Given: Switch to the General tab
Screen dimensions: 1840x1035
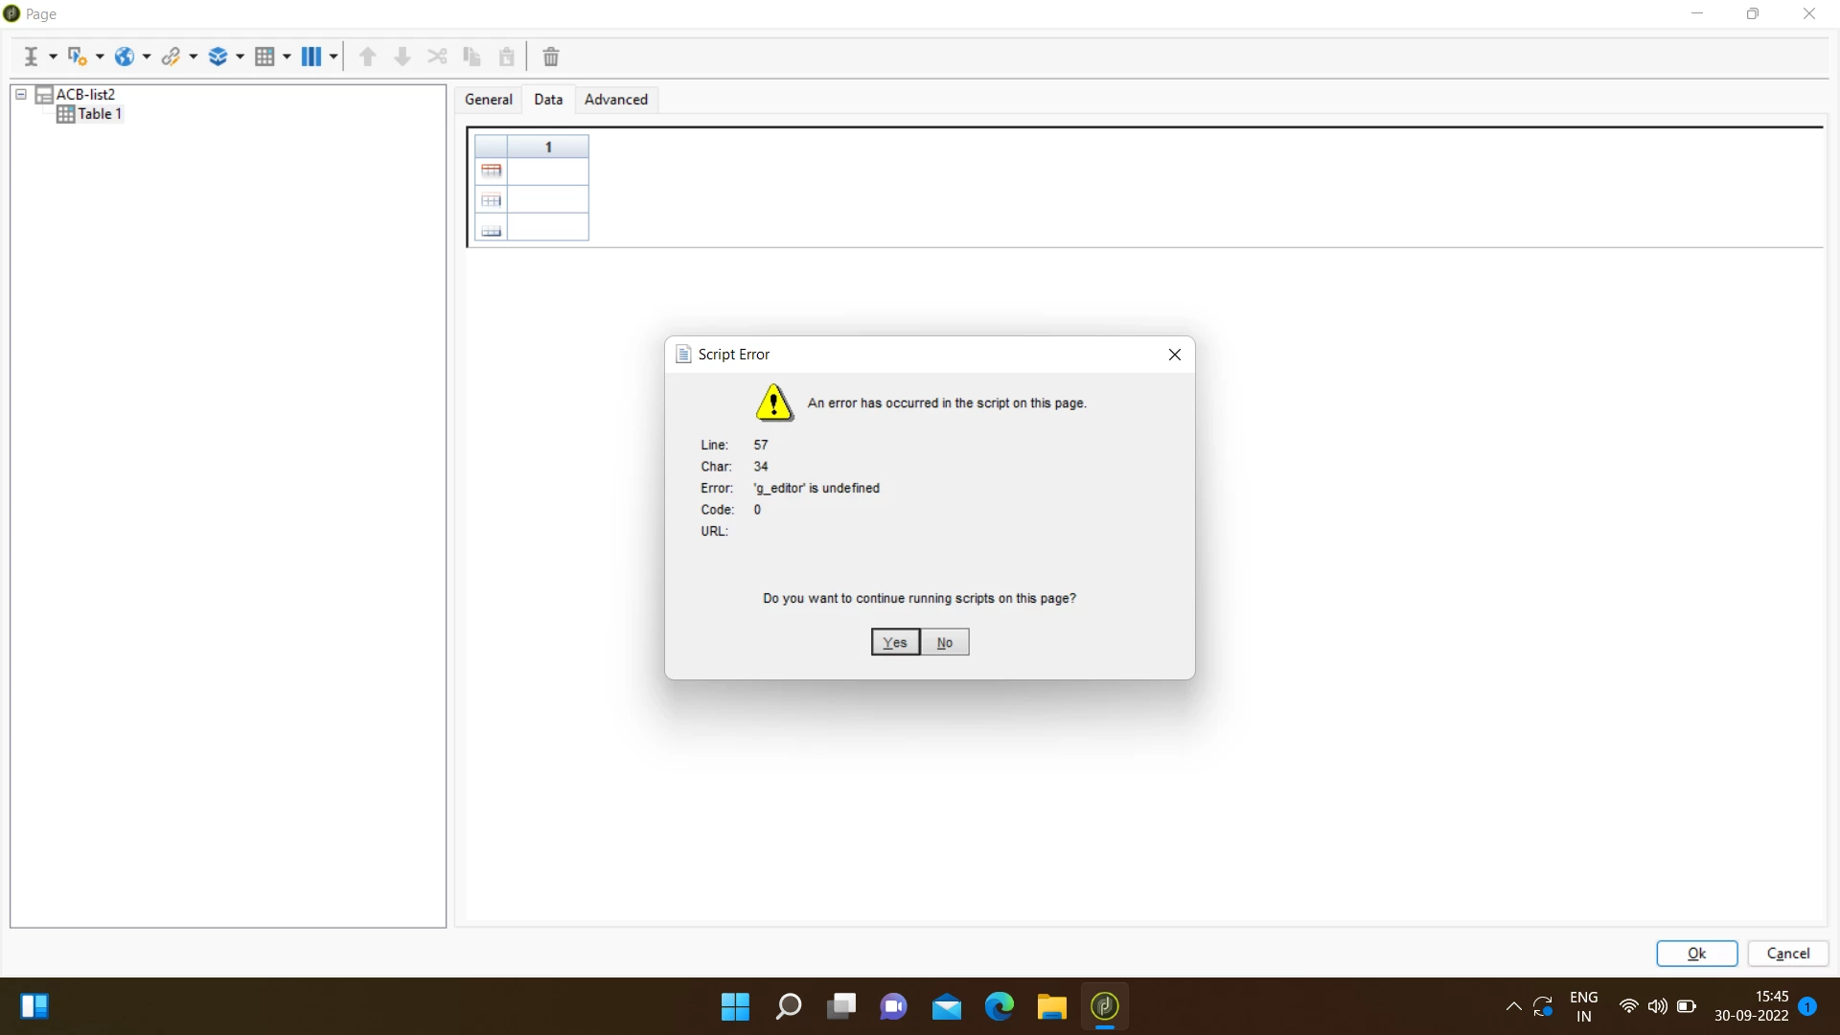Looking at the screenshot, I should (x=488, y=99).
